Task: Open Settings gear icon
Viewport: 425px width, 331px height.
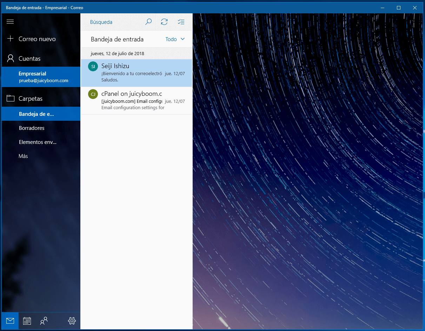Action: coord(72,320)
